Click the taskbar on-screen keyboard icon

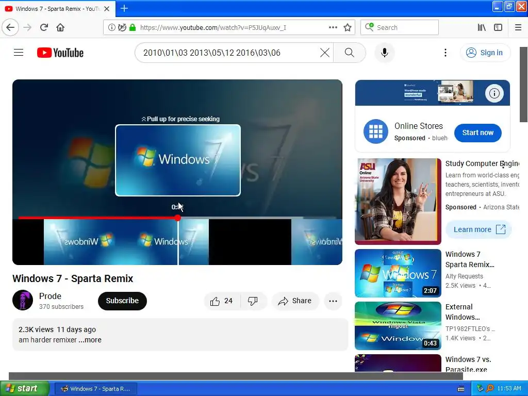click(x=461, y=389)
